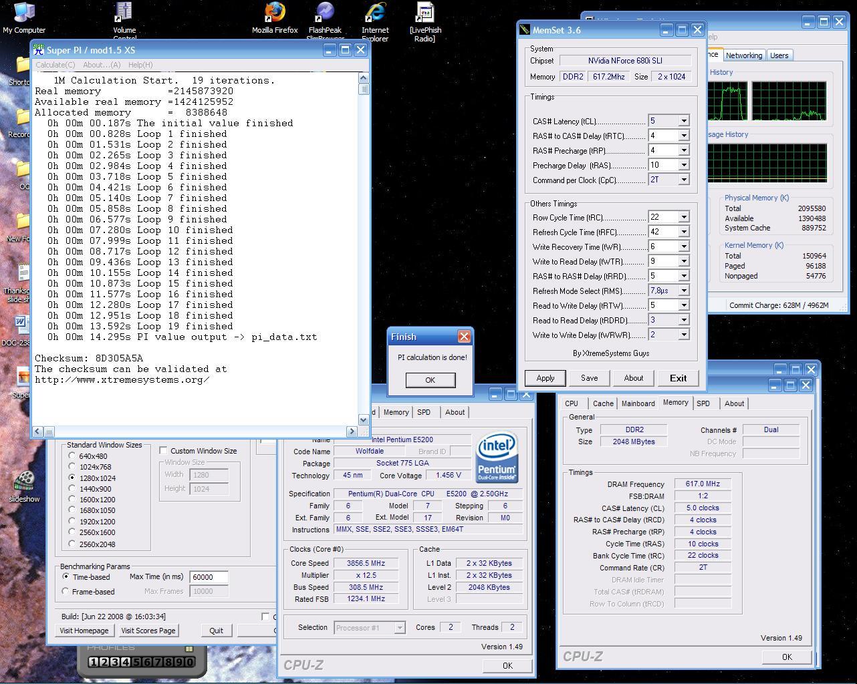Image resolution: width=857 pixels, height=684 pixels.
Task: Select profile 3 in Profiles widget
Action: click(x=115, y=662)
